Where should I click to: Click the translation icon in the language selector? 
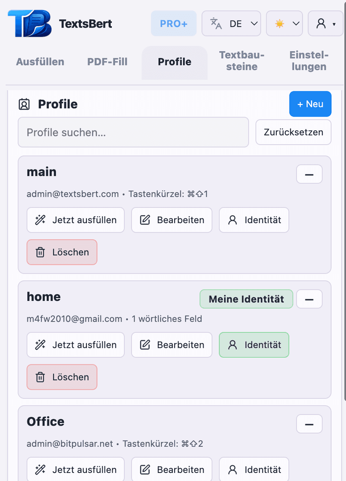click(x=216, y=23)
